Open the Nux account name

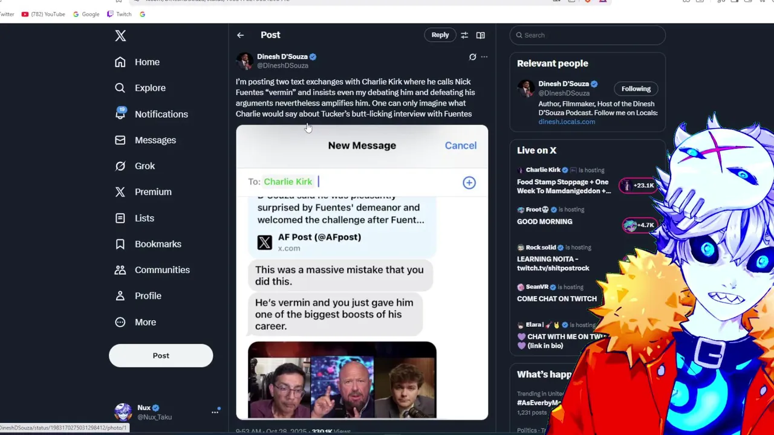tap(144, 408)
